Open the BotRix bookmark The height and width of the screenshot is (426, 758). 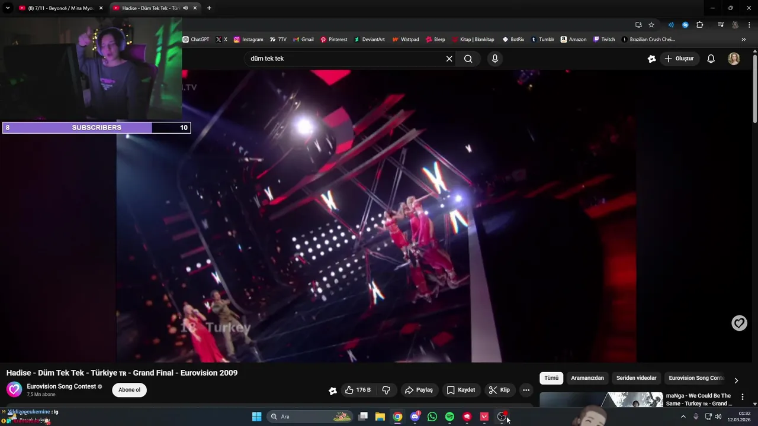pyautogui.click(x=513, y=40)
